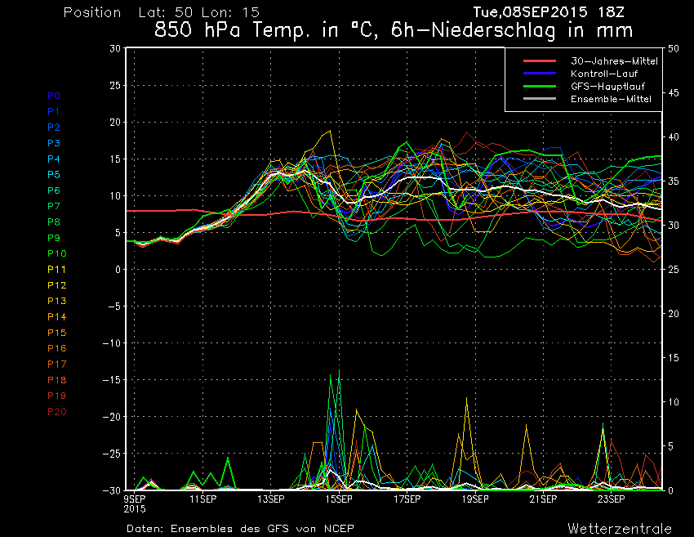Click the Ensemble-Mittel legend text
The image size is (694, 537).
(611, 99)
